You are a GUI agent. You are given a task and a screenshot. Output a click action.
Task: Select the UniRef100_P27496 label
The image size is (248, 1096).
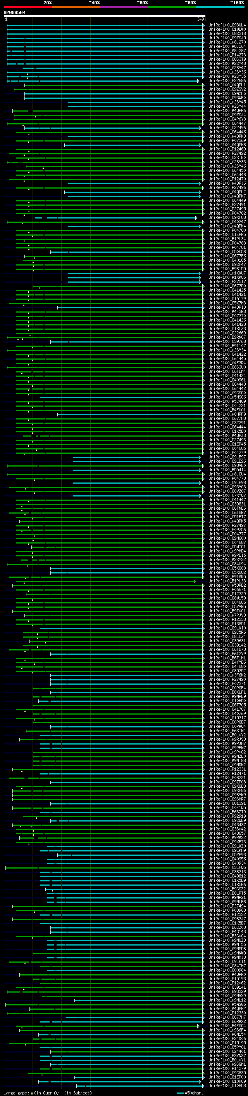227,187
